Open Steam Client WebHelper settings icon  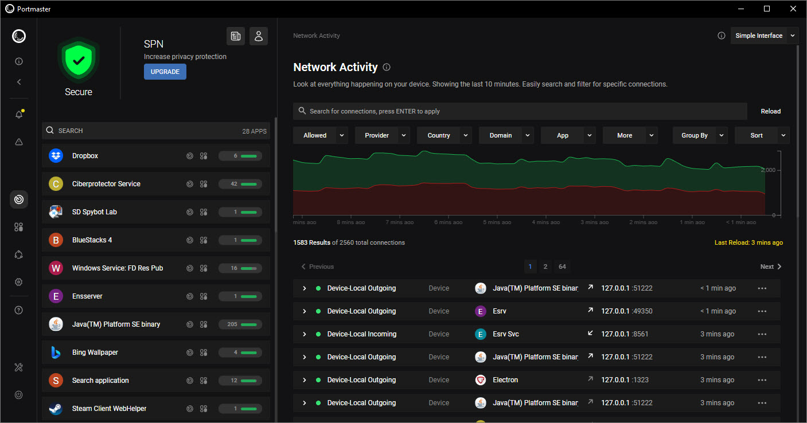click(203, 409)
